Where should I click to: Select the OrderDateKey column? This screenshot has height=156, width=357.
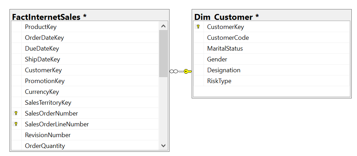pyautogui.click(x=44, y=38)
